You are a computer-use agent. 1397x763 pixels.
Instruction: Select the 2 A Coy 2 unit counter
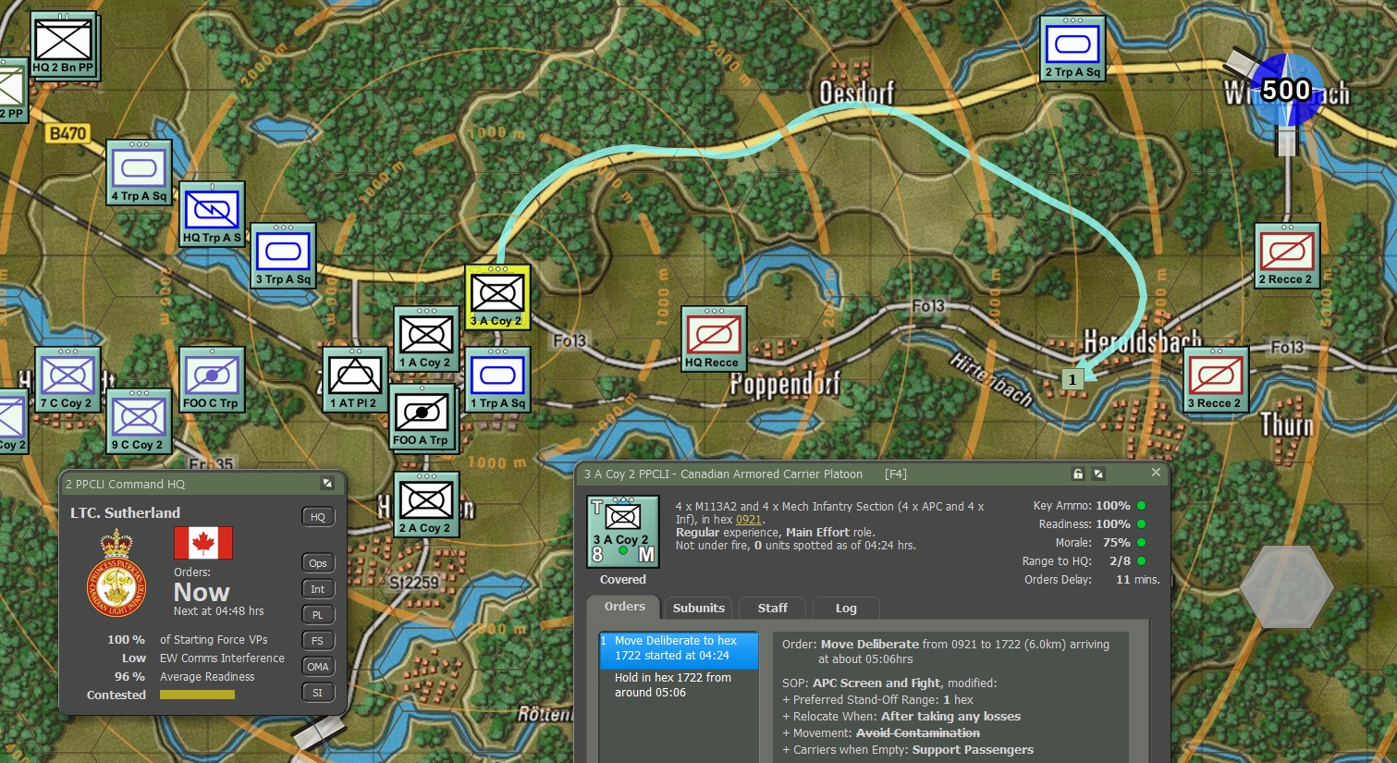click(x=426, y=505)
